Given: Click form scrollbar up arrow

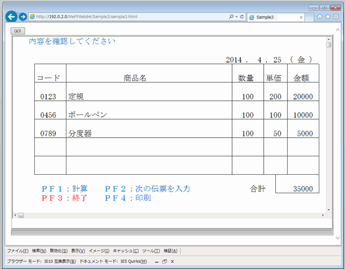Looking at the screenshot, I should coord(329,39).
